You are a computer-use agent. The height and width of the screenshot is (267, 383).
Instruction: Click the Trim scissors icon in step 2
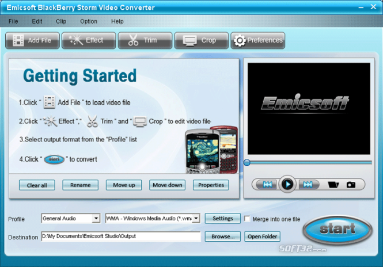coord(92,121)
